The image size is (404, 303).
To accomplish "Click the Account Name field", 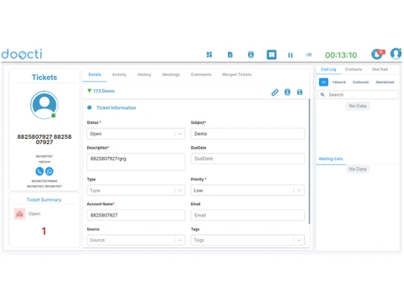I will tap(136, 215).
